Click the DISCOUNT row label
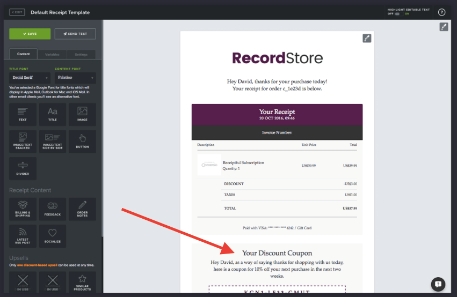457x297 pixels. 234,184
